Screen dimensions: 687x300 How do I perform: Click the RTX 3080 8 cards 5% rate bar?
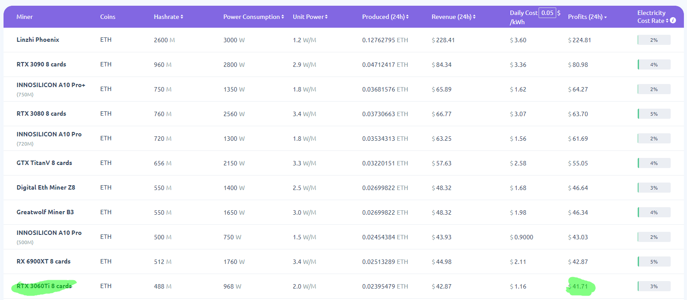click(x=654, y=114)
